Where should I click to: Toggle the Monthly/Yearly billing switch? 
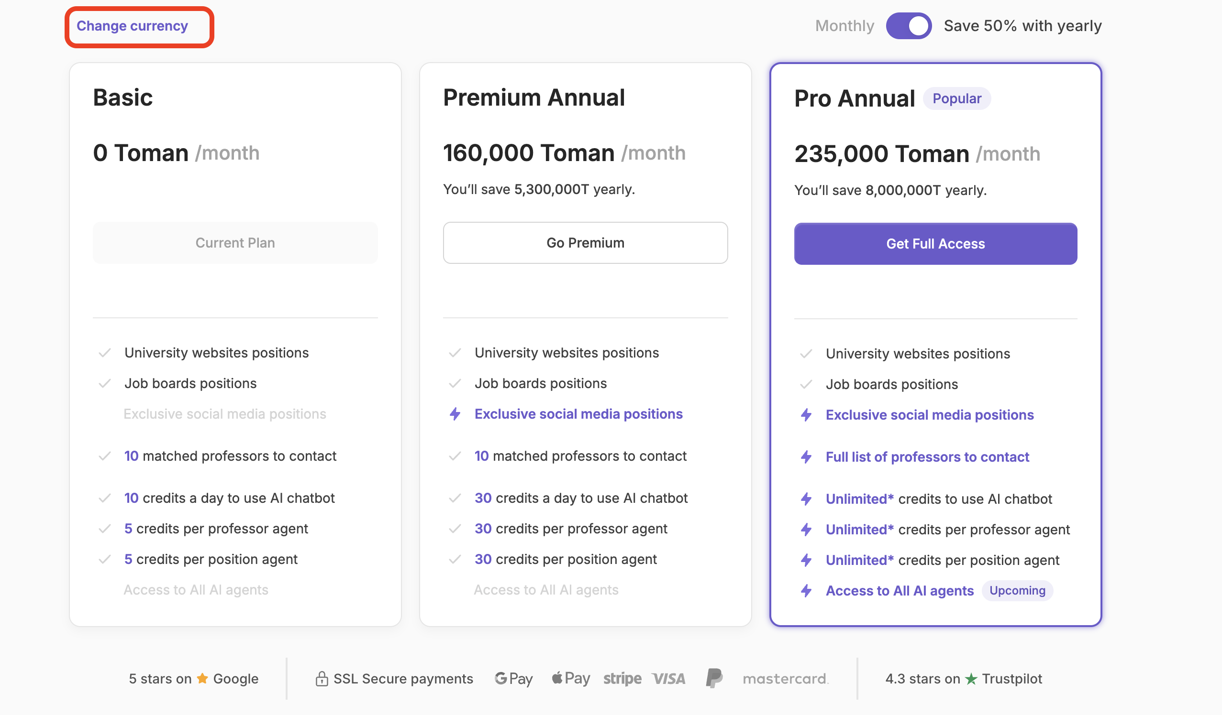tap(908, 26)
